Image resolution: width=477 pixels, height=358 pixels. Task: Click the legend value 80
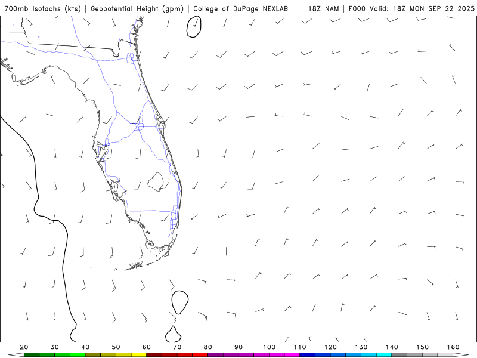(x=207, y=347)
